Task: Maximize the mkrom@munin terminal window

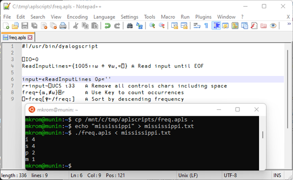Action: click(238, 109)
